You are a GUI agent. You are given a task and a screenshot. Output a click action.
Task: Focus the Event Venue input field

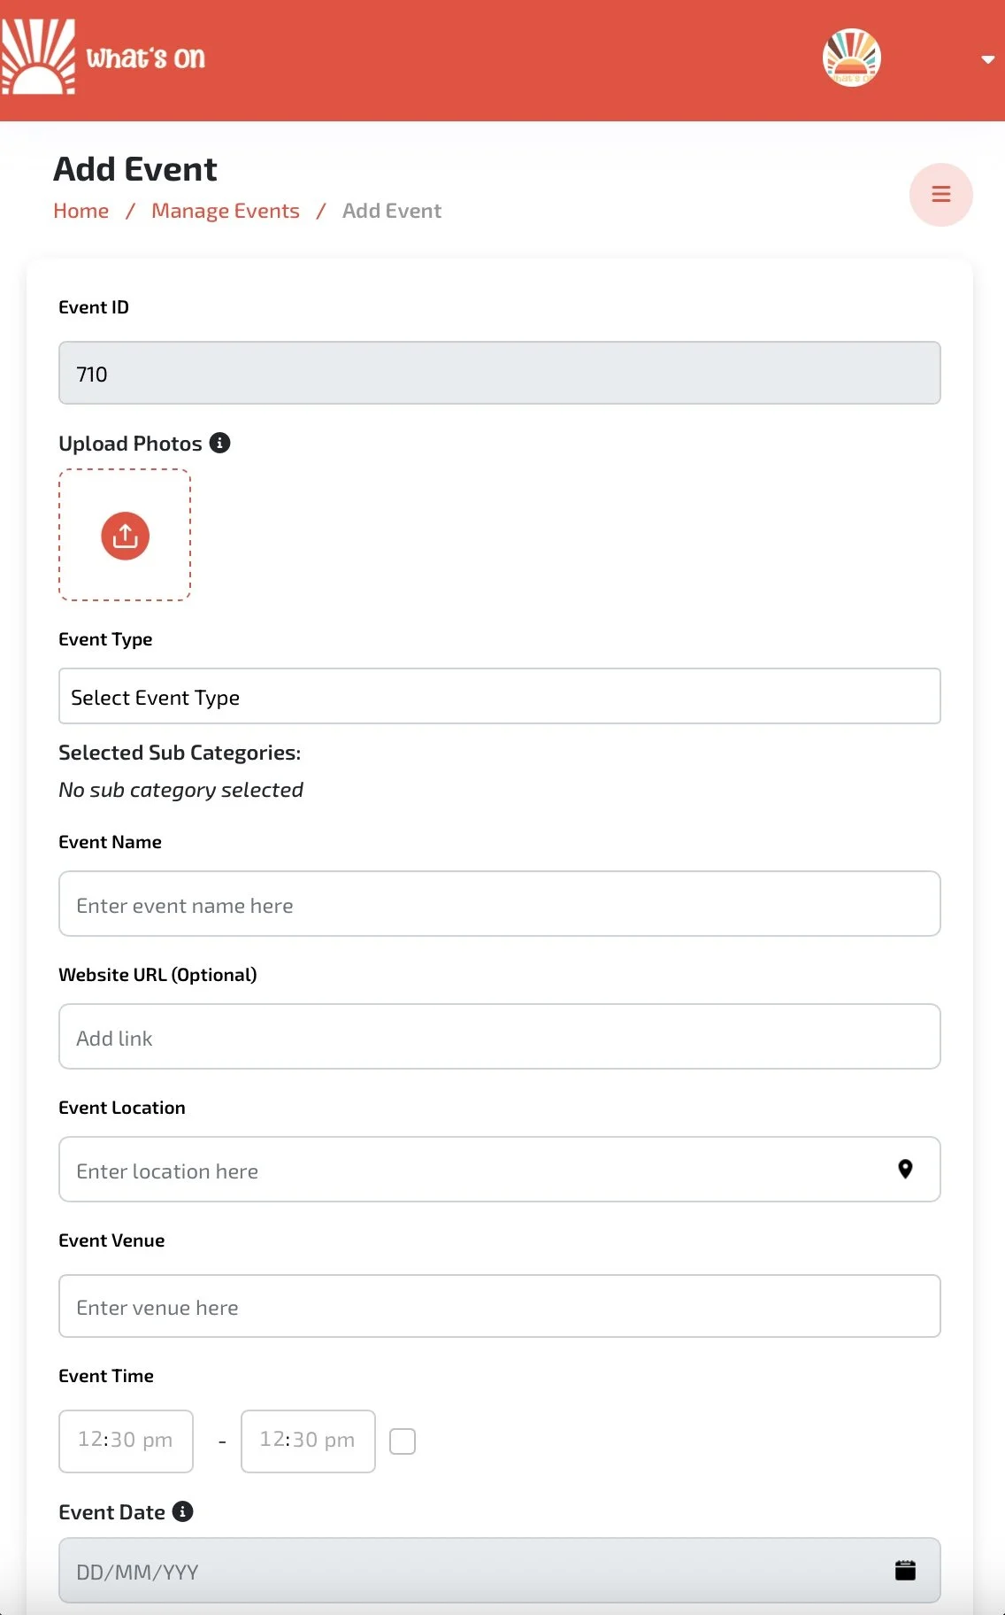[499, 1306]
